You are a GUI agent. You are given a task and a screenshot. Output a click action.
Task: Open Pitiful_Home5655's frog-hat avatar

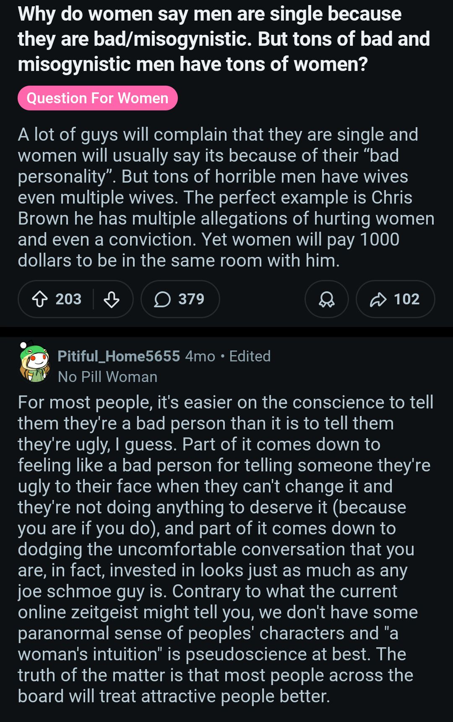(x=35, y=362)
